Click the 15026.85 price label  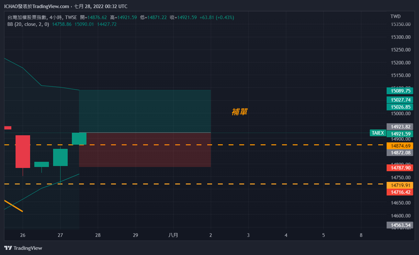pyautogui.click(x=400, y=107)
